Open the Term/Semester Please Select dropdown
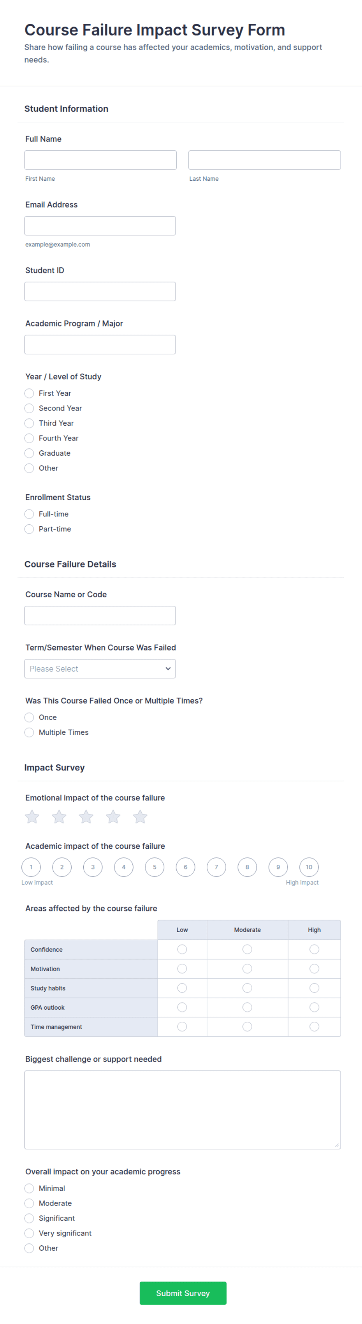The width and height of the screenshot is (362, 1324). (100, 669)
